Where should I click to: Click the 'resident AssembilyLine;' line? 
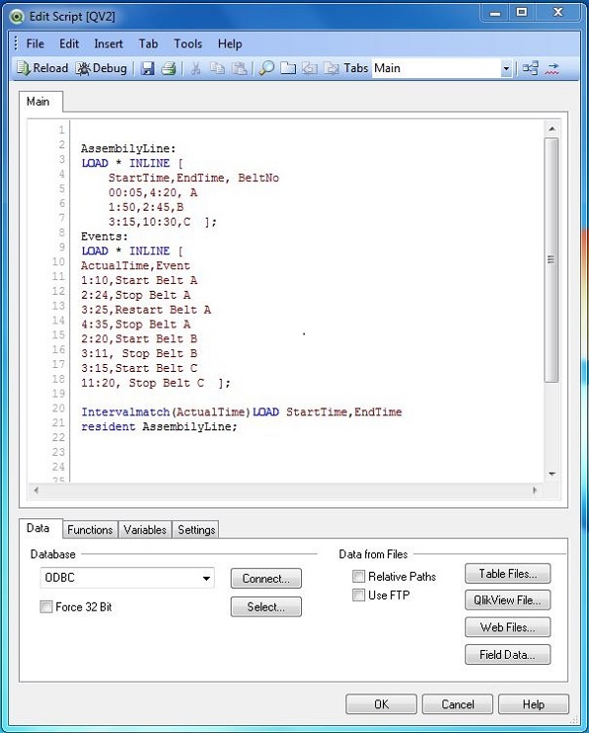tap(159, 426)
